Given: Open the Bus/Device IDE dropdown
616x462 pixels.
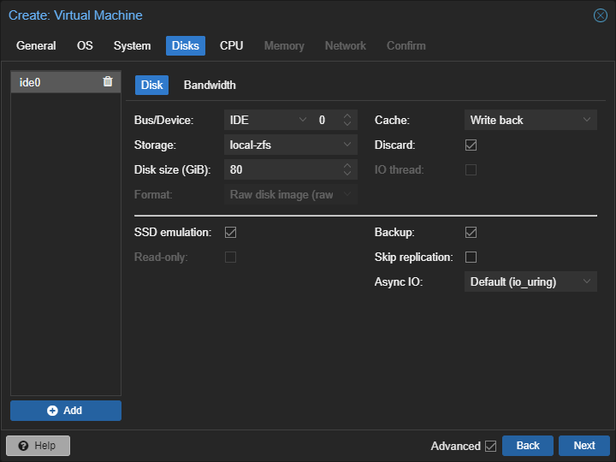Looking at the screenshot, I should point(303,120).
